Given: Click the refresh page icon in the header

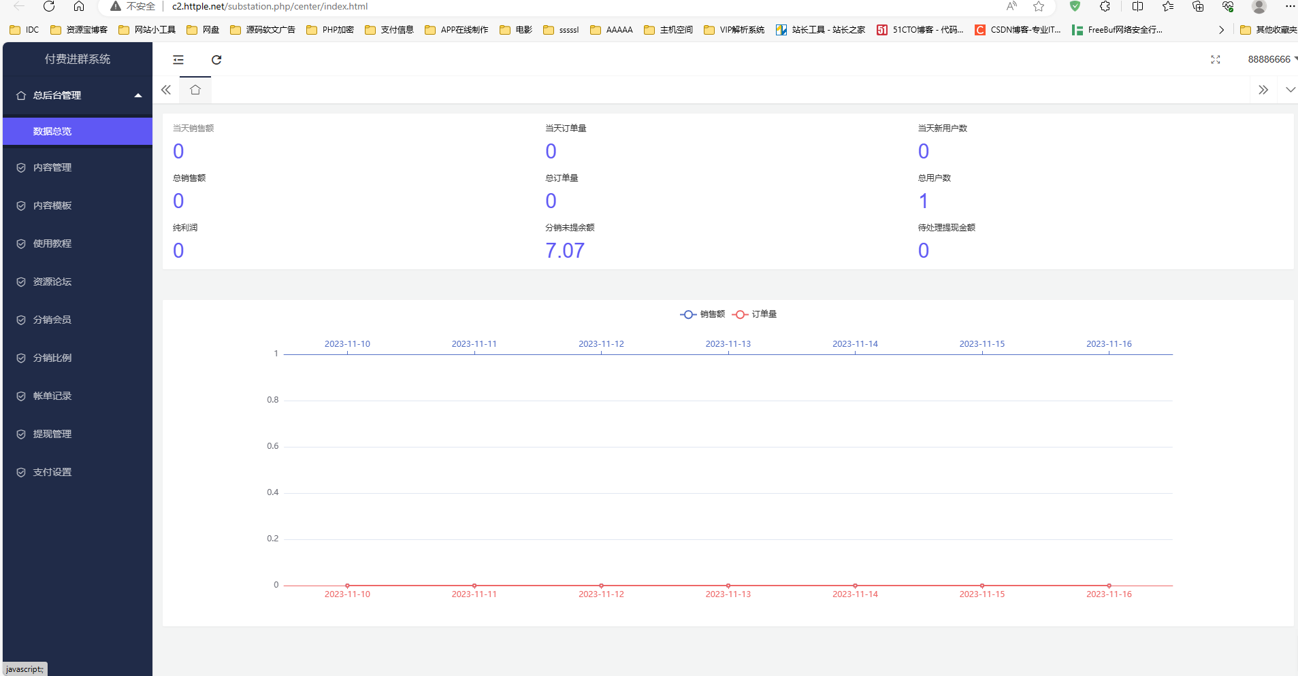Looking at the screenshot, I should click(x=216, y=60).
